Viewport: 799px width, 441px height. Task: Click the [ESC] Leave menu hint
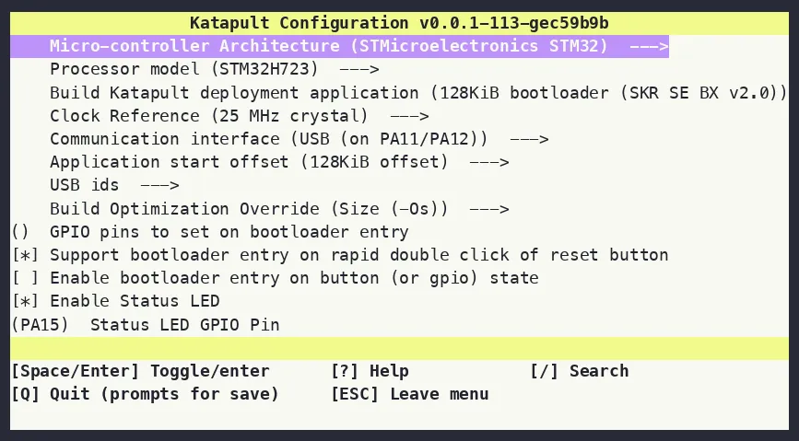click(x=410, y=395)
